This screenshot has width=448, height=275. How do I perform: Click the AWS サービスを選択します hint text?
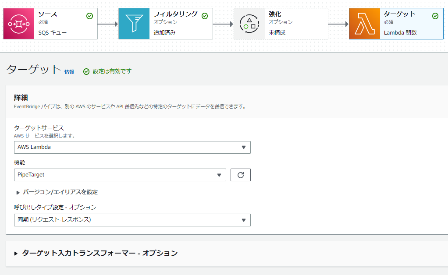44,136
